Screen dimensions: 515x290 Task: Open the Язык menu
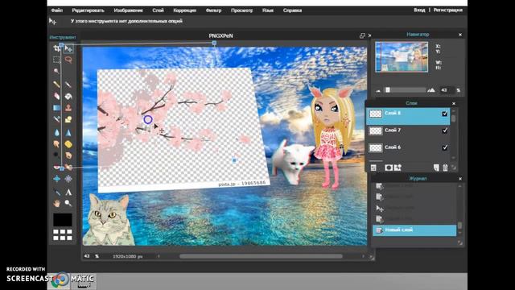pyautogui.click(x=268, y=10)
